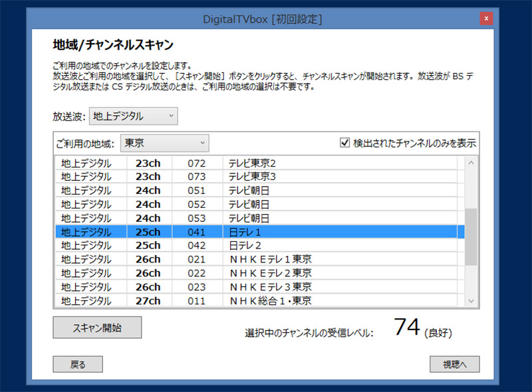Click the channel list scrollbar thumb
Screen dimensions: 532x392
[471, 236]
